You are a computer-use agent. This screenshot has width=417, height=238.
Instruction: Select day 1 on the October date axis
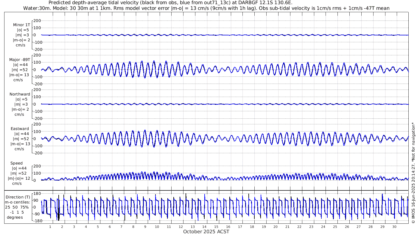point(50,227)
